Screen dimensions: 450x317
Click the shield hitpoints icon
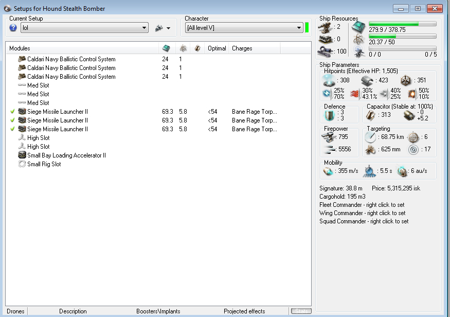tap(329, 81)
